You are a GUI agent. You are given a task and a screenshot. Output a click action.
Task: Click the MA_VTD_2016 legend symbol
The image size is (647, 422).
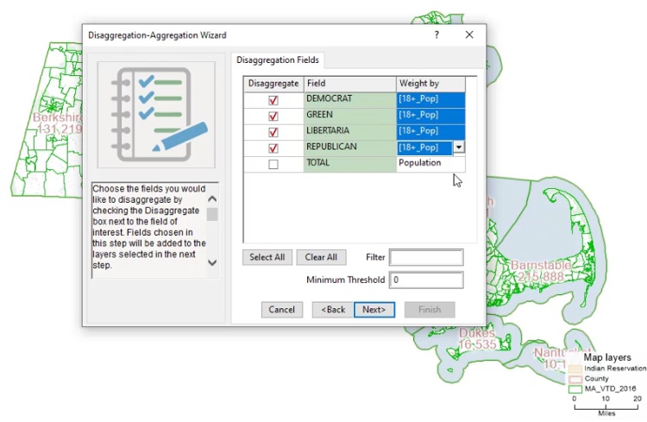coord(575,389)
